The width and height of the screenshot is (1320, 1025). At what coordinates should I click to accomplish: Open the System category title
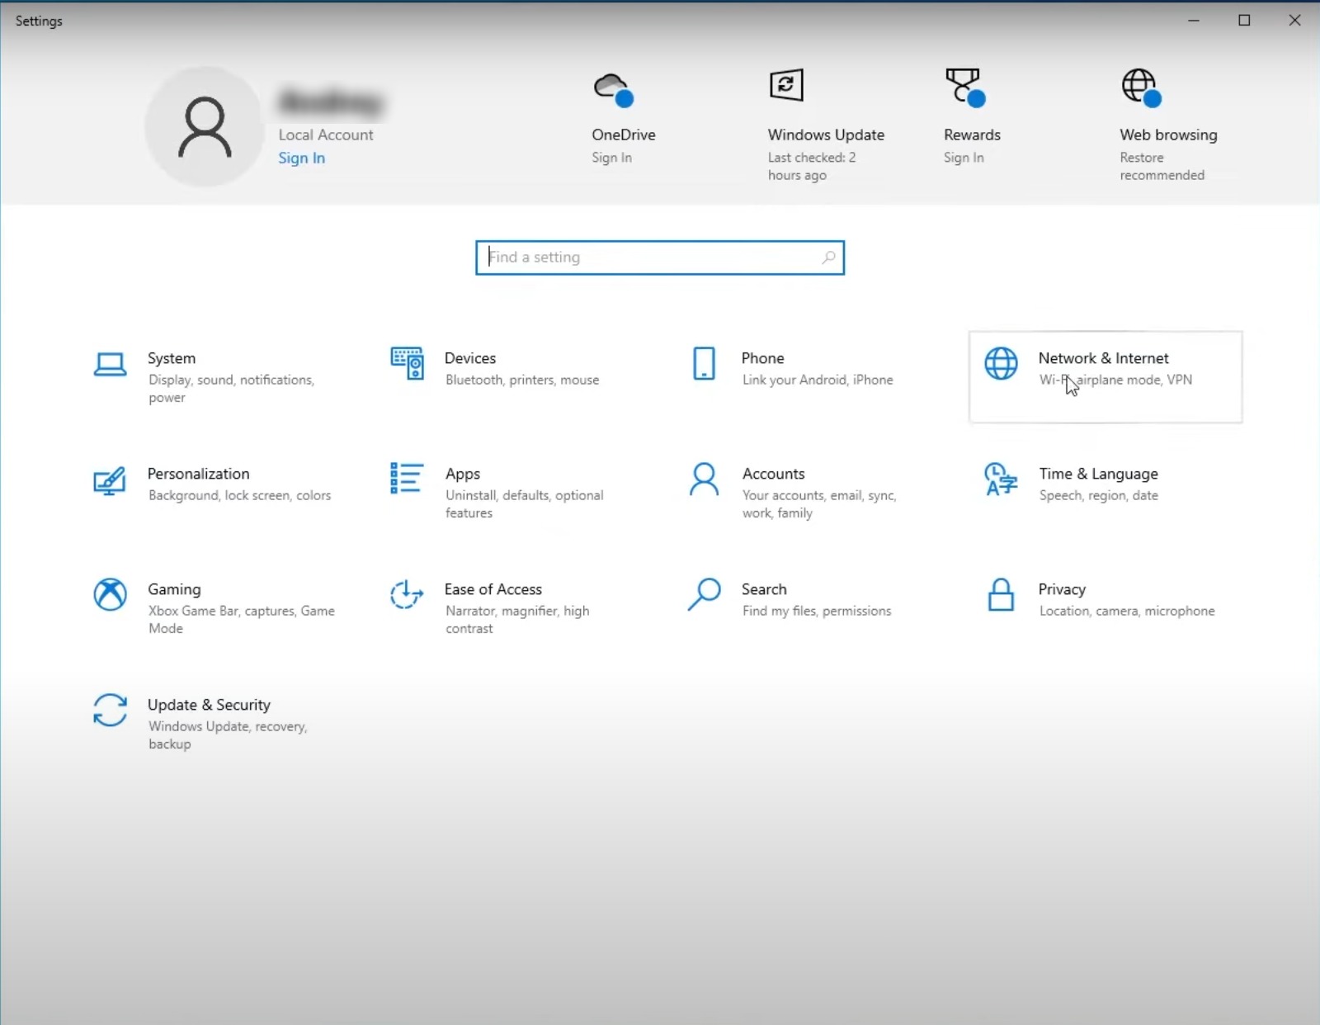(172, 358)
